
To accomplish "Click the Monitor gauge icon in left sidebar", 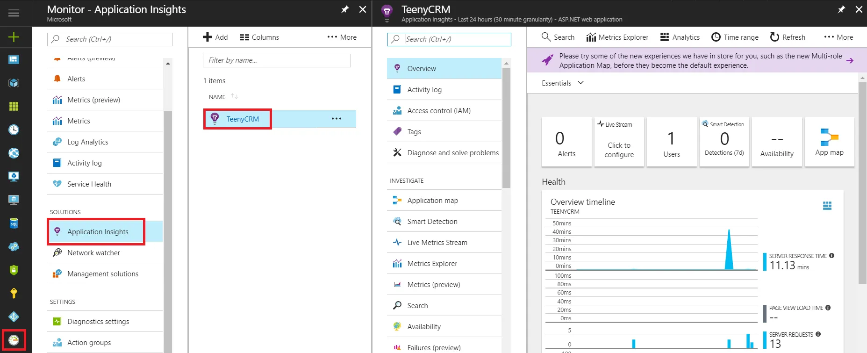I will [x=14, y=340].
